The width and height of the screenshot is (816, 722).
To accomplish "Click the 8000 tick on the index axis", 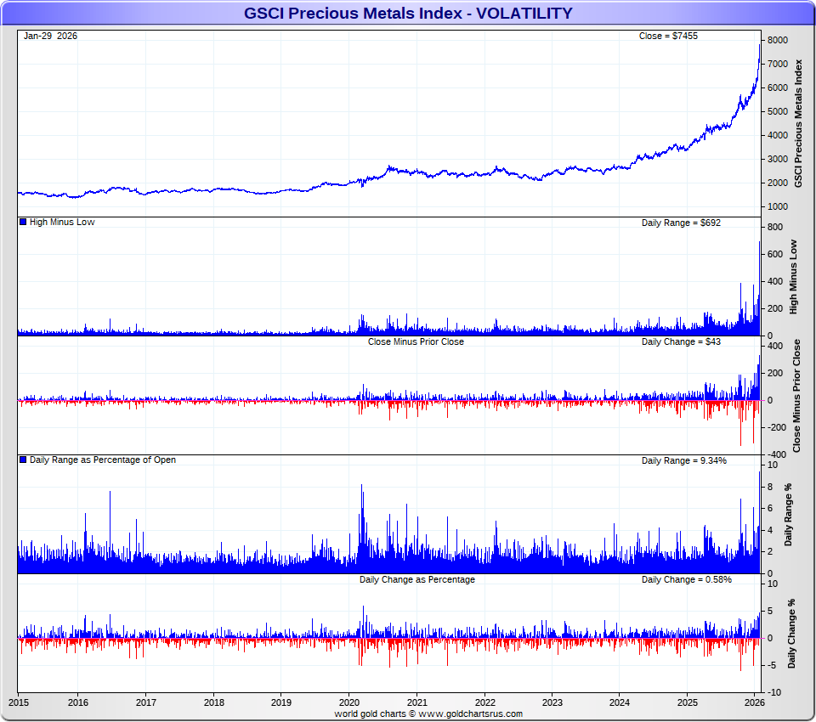I will tap(778, 40).
